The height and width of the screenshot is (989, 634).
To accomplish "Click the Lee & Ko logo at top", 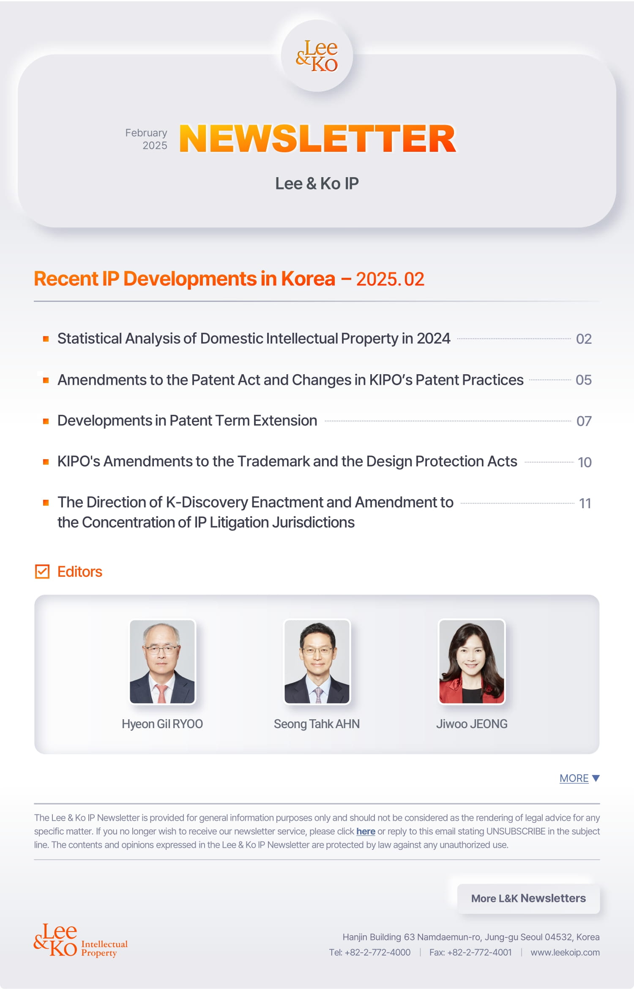I will click(x=317, y=56).
